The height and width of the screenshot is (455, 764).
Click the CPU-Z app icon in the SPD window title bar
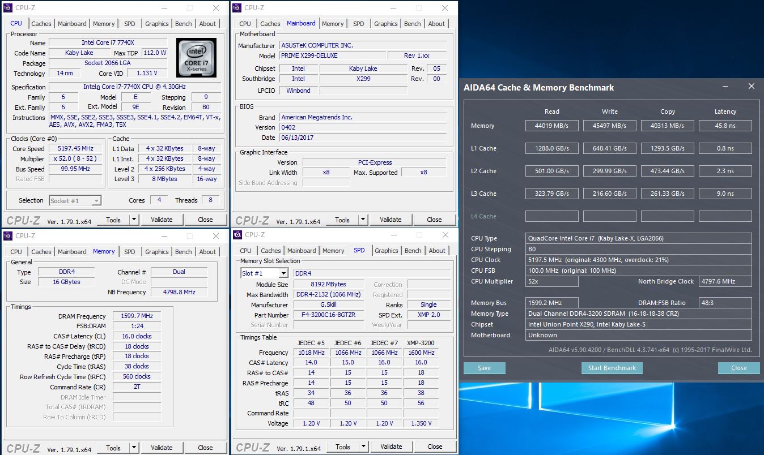[x=238, y=235]
